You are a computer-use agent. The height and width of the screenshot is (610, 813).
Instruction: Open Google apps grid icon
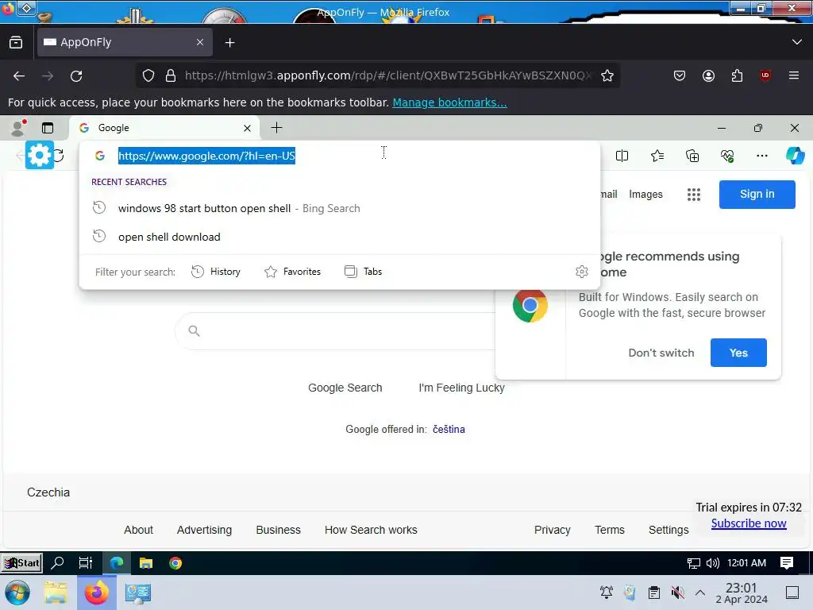point(694,195)
